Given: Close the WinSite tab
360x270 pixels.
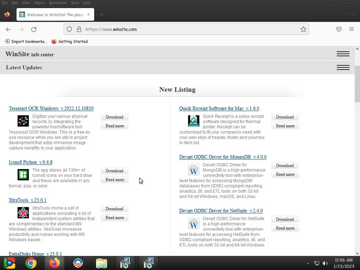Looking at the screenshot, I should 89,14.
